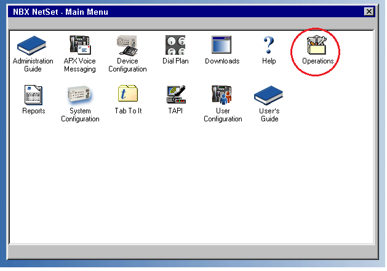Click the "Dial Plan" text label
The image size is (387, 271).
click(175, 62)
